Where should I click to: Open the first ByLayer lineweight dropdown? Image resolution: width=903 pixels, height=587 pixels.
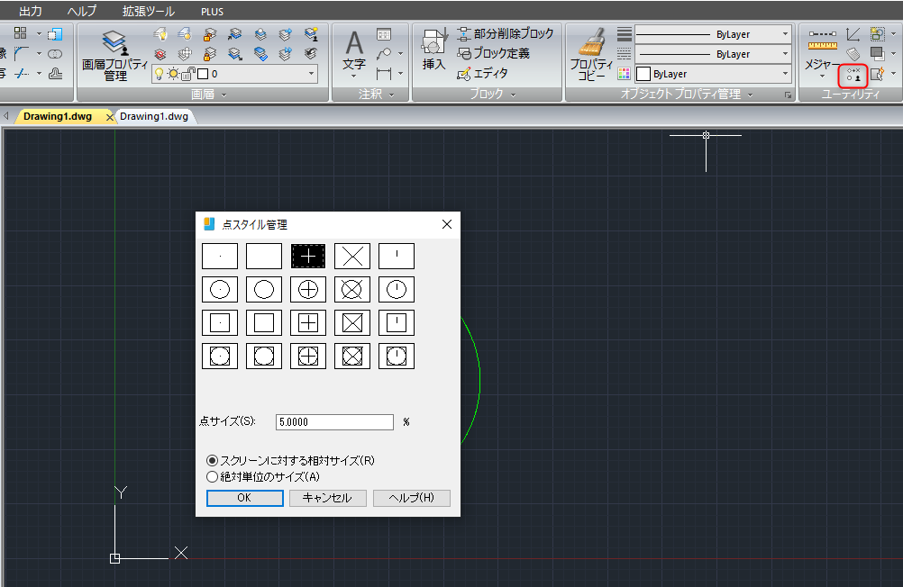(x=785, y=34)
